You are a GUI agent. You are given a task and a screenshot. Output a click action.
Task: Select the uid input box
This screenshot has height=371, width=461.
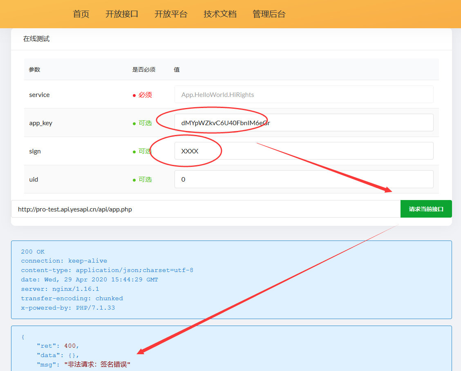point(304,179)
